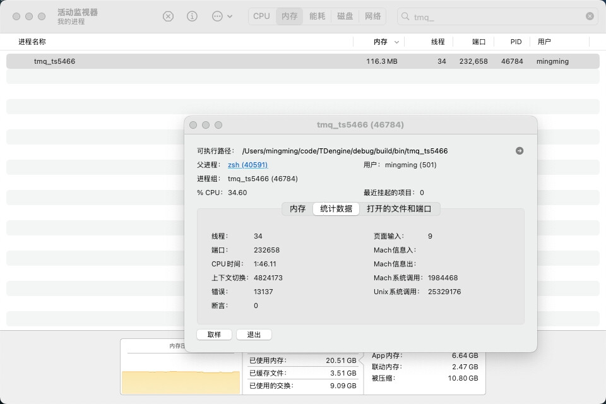Switch to the CPU tab
Viewport: 606px width, 404px height.
click(x=261, y=16)
